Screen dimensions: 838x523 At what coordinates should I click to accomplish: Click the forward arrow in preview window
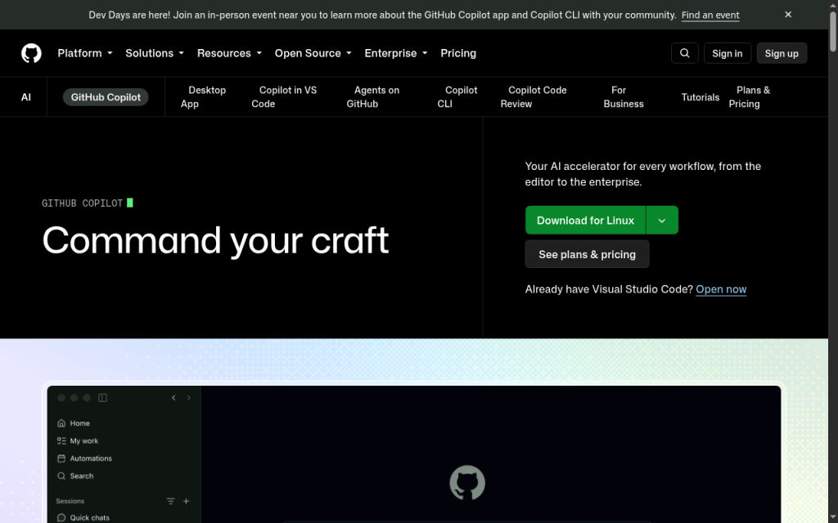[189, 398]
